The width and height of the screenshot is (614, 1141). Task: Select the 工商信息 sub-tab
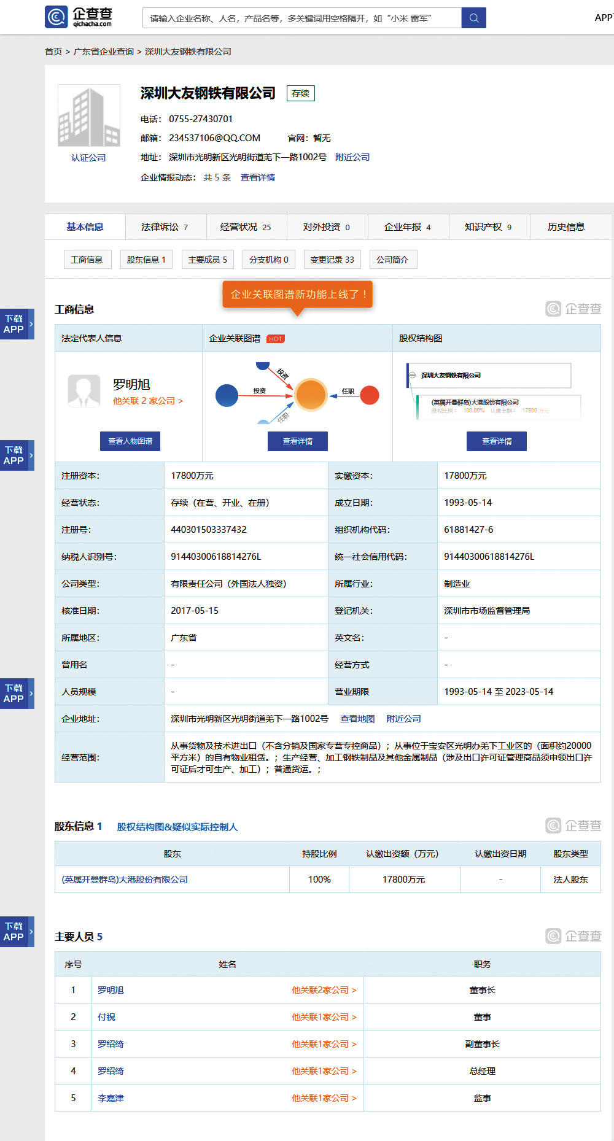[87, 260]
